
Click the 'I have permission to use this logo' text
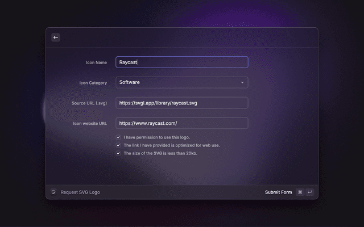coord(157,137)
